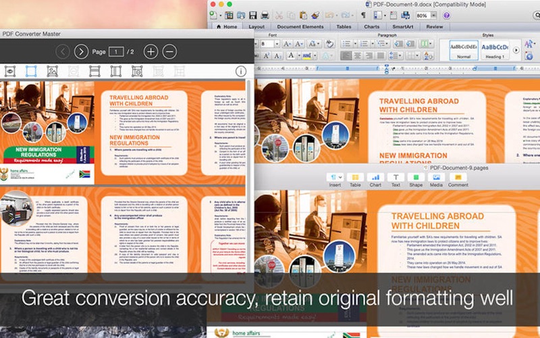Open the Charts tab in Word
Viewport: 540px width, 338px height.
[372, 26]
